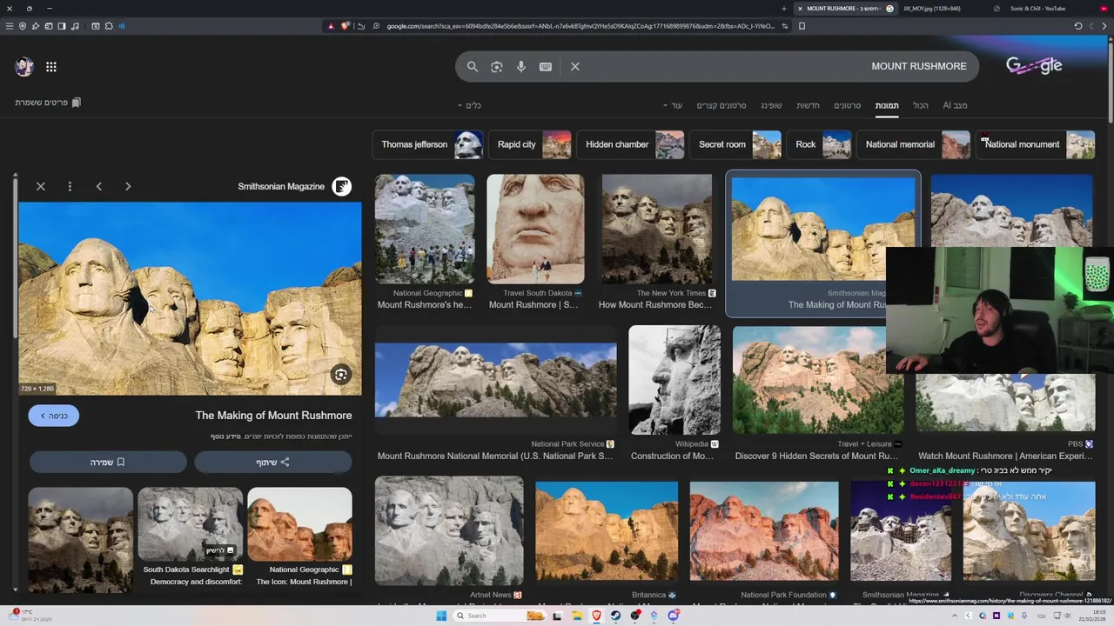Open National Park Foundation image result
Screen dimensions: 1114x626
(x=764, y=530)
